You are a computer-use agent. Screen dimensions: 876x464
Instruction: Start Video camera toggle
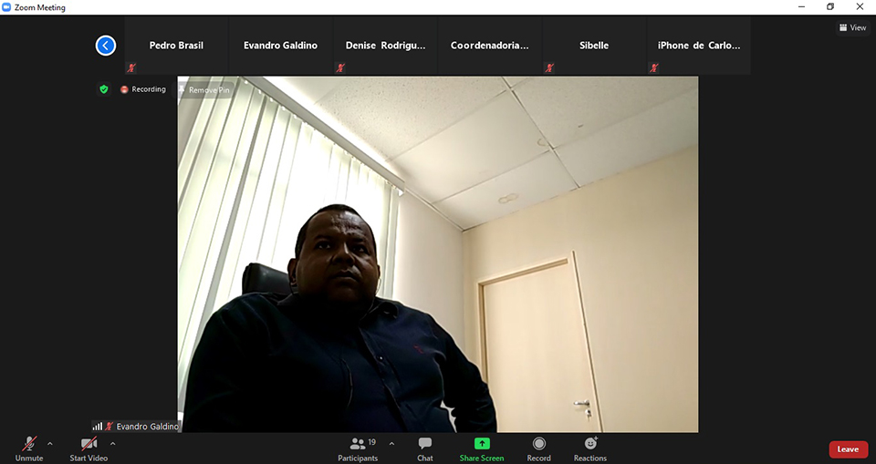pyautogui.click(x=89, y=444)
